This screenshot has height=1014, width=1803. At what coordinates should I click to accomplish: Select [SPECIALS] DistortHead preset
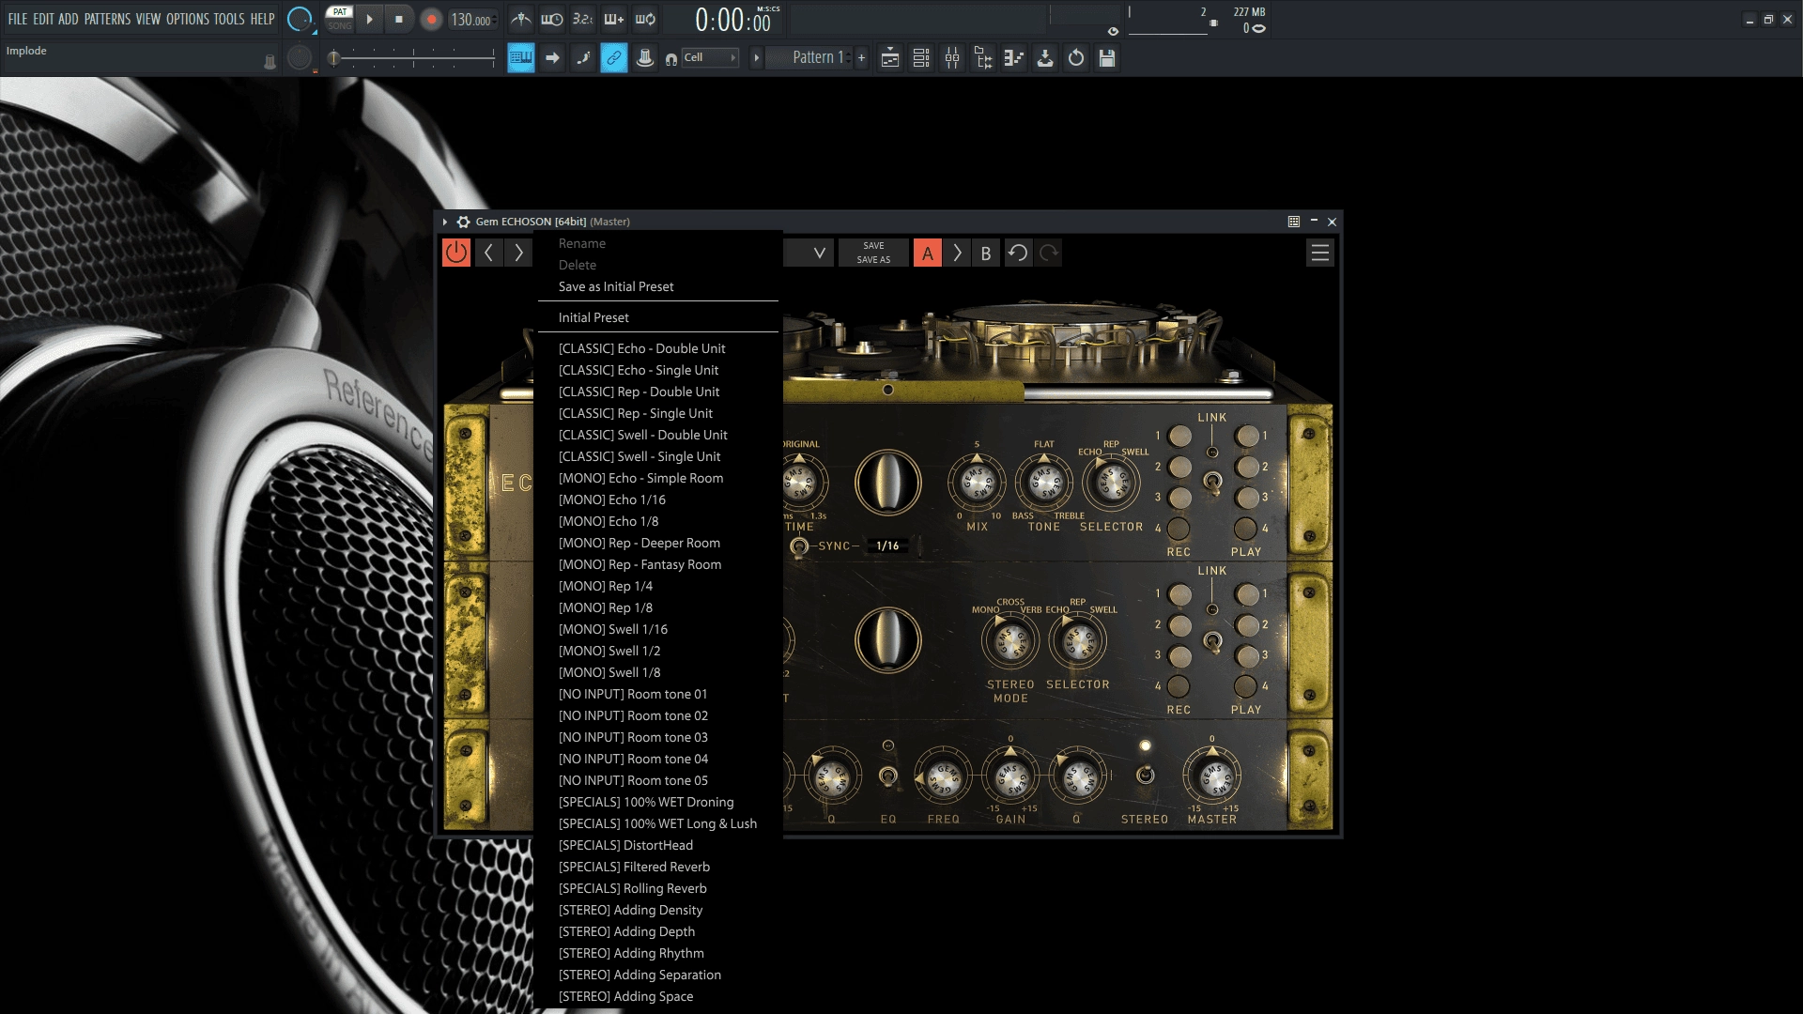pyautogui.click(x=658, y=845)
